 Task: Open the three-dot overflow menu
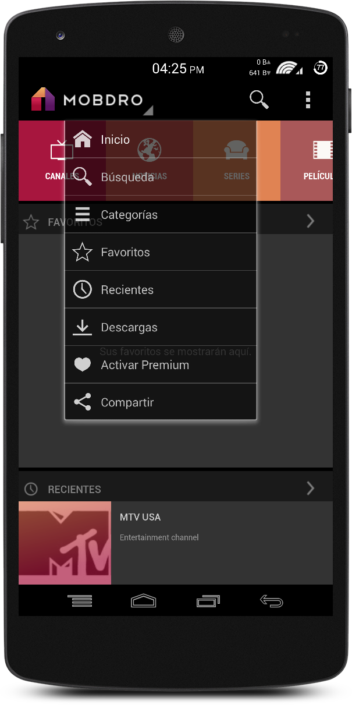tap(308, 100)
